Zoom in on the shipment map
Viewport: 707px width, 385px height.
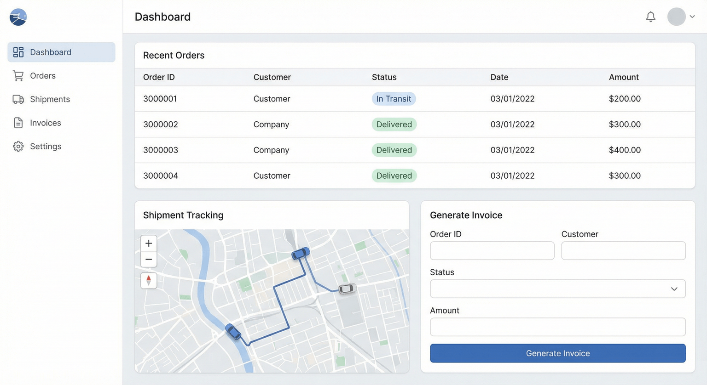coord(148,243)
